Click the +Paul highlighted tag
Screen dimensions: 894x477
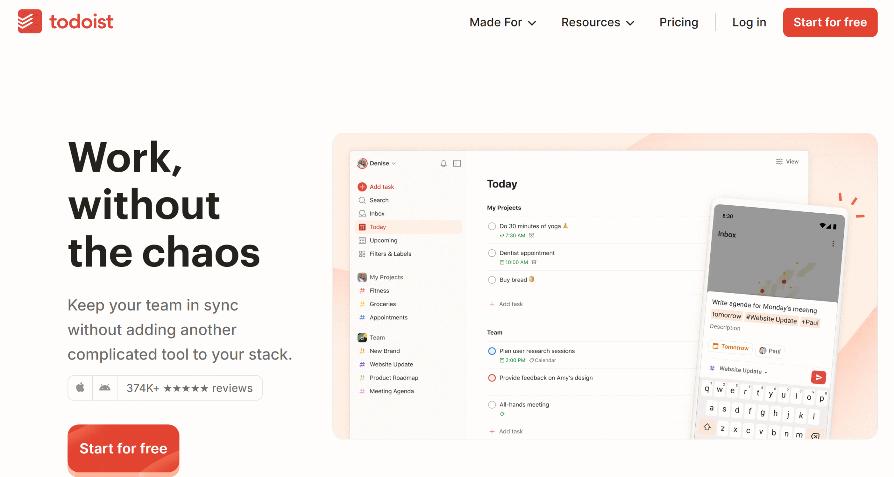(810, 322)
